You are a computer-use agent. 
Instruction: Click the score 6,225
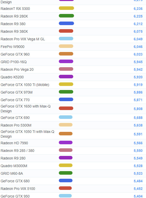(x=138, y=16)
